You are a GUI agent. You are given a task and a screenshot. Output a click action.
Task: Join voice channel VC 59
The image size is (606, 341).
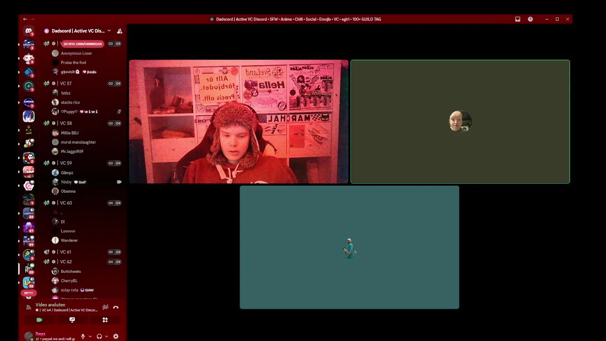coord(82,163)
